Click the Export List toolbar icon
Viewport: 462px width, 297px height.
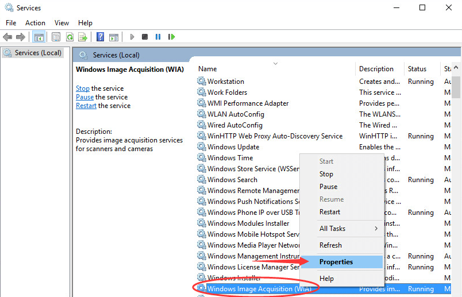pos(83,37)
